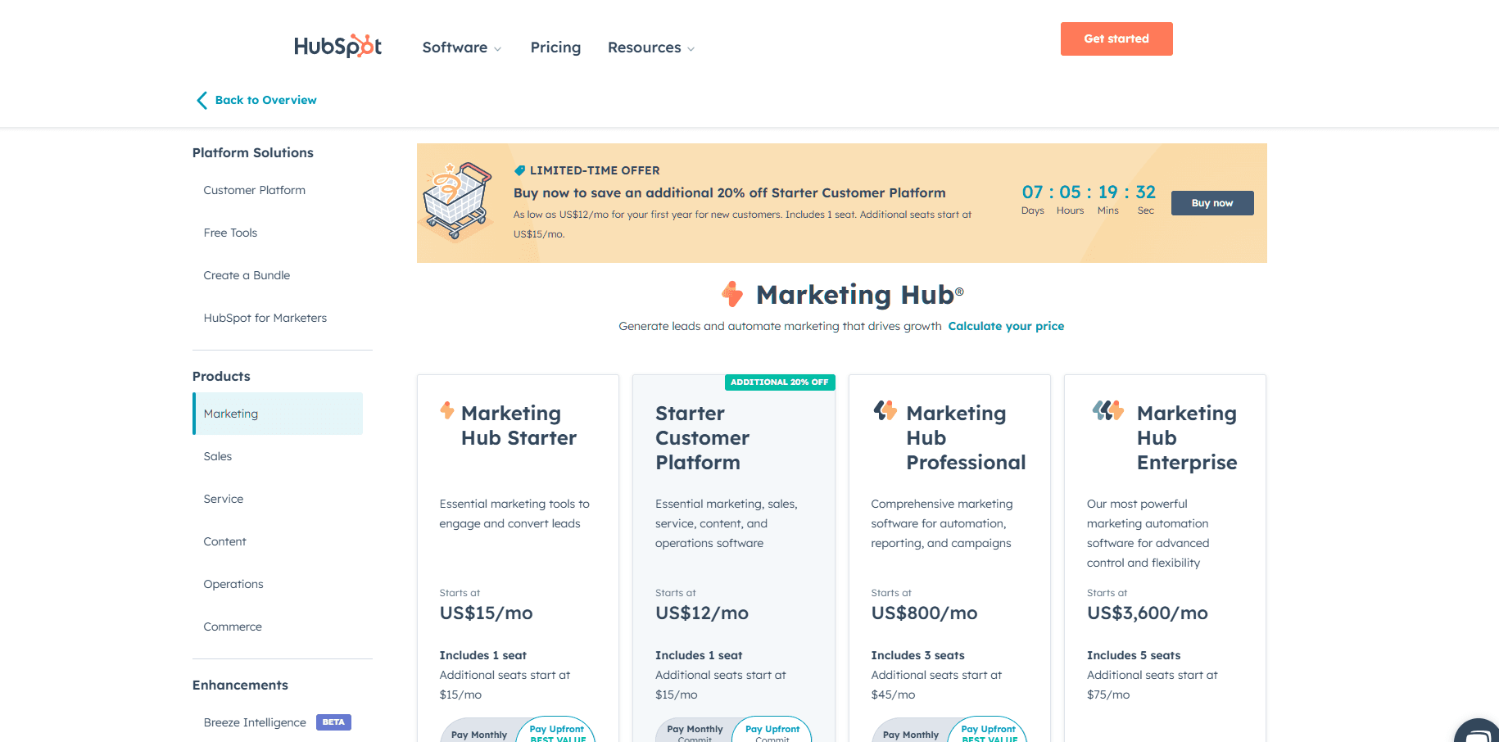Open the Calculate your price link
1499x742 pixels.
[x=1006, y=326]
